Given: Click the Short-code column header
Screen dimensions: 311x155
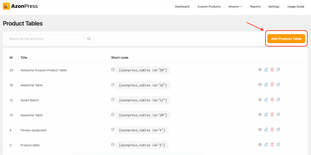Looking at the screenshot, I should 120,58.
